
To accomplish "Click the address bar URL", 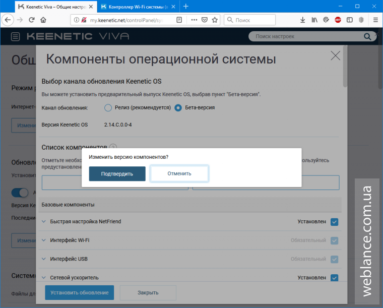I will (x=126, y=20).
